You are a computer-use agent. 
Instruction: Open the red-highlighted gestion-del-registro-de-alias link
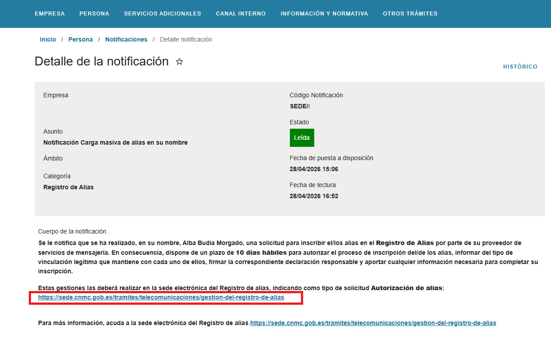pos(161,298)
